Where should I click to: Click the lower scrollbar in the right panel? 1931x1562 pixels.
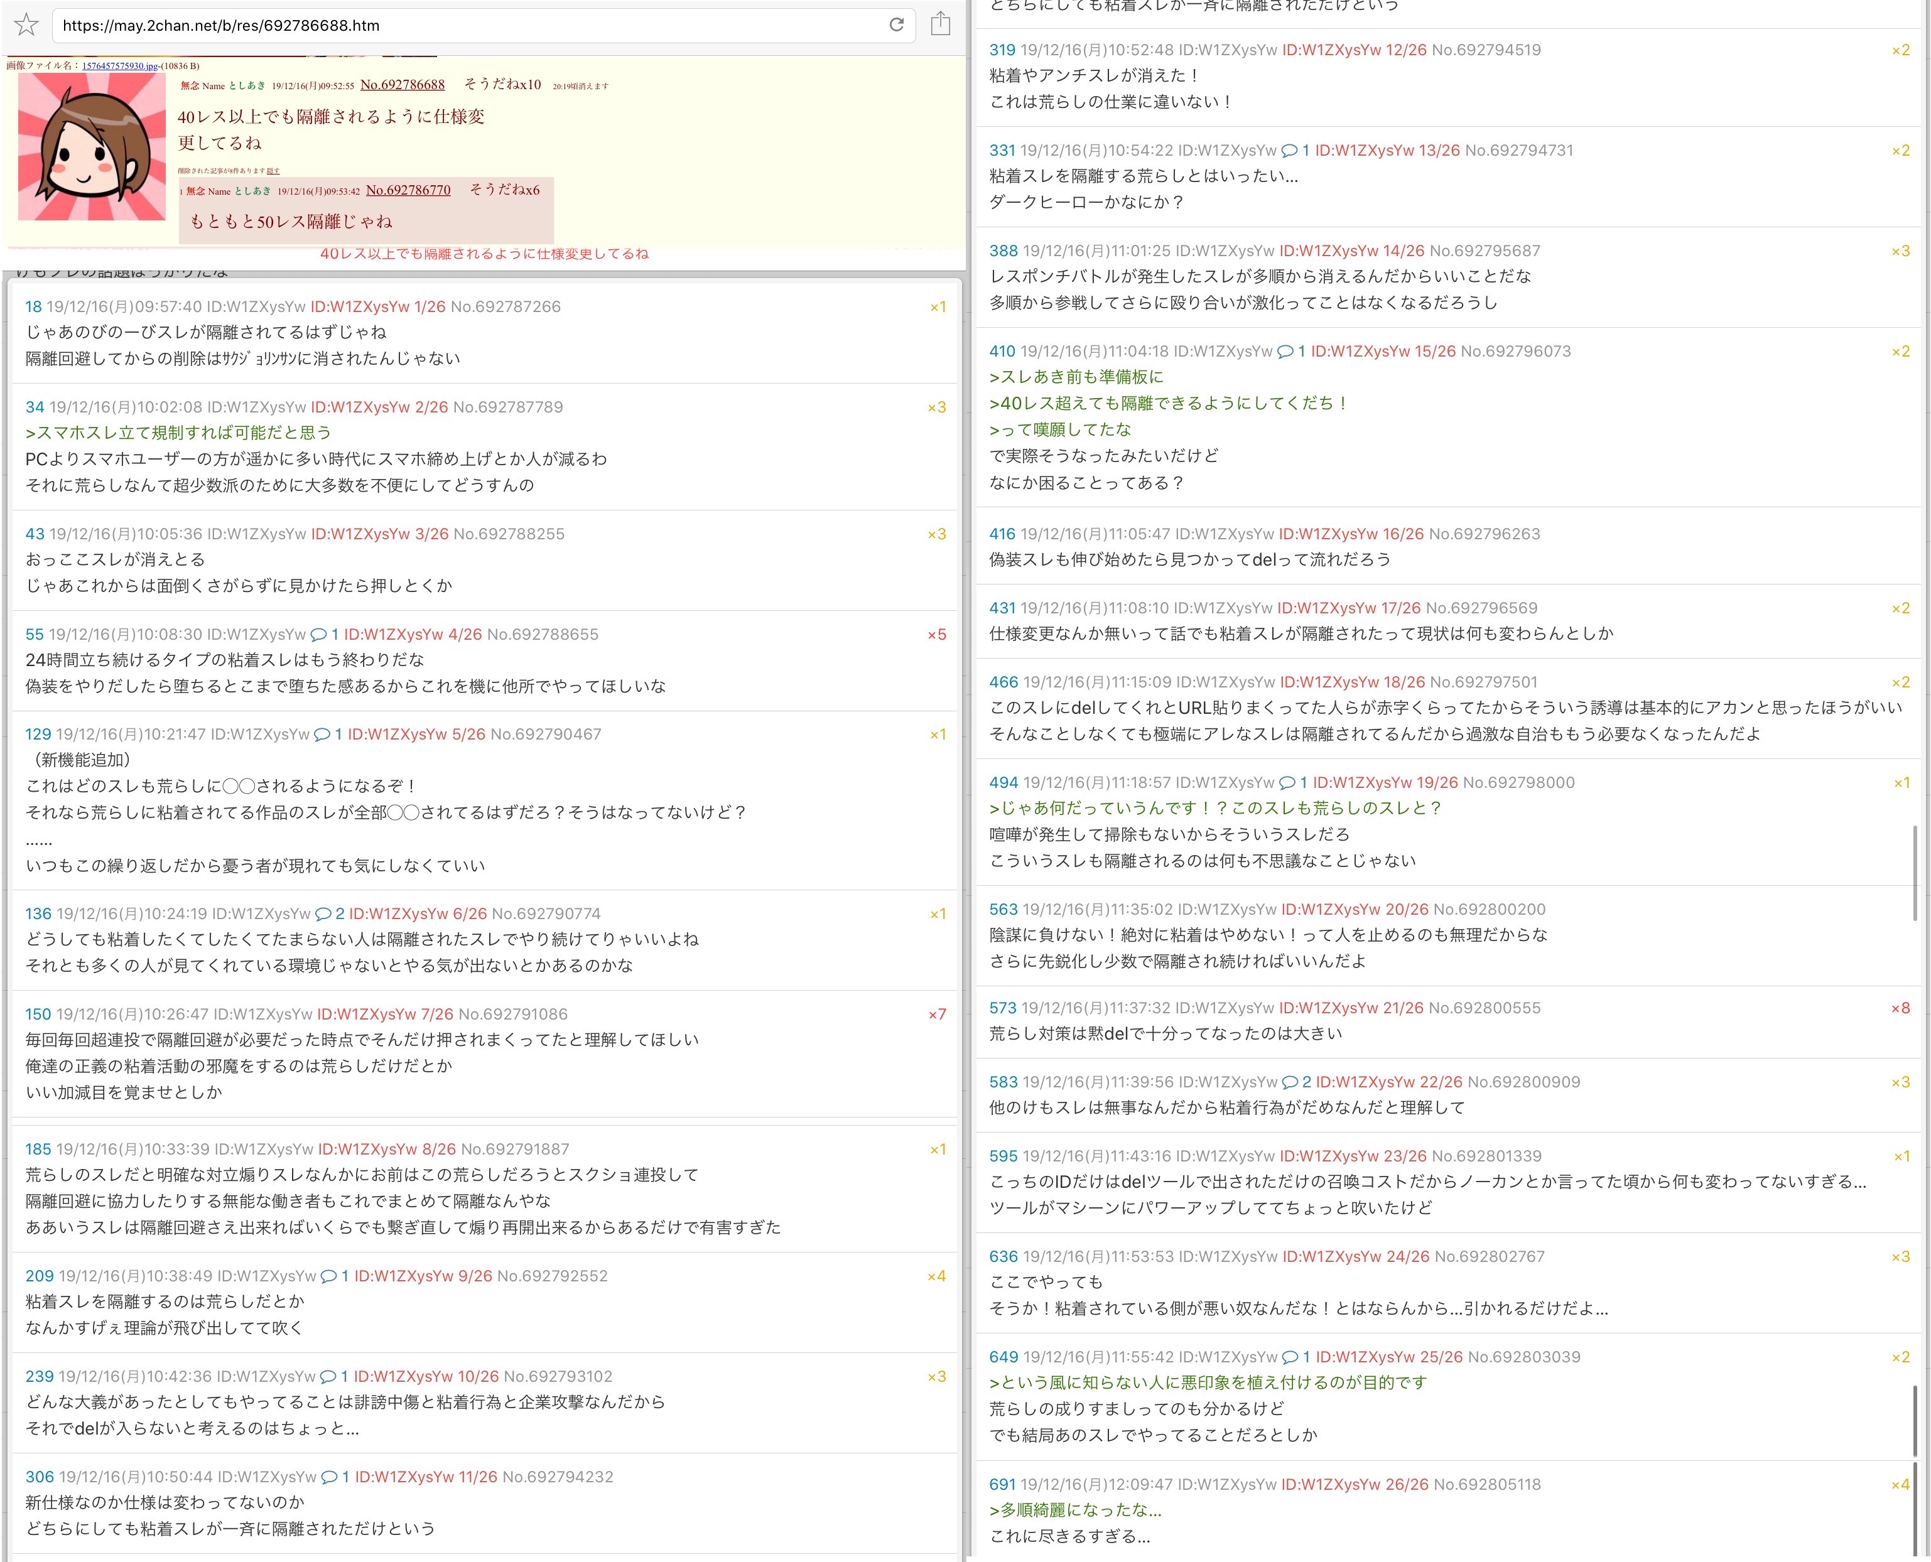(1914, 1471)
